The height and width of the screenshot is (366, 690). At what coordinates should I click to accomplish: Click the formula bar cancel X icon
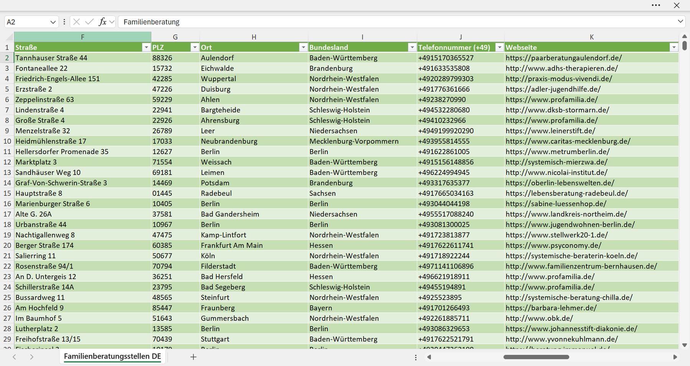76,22
